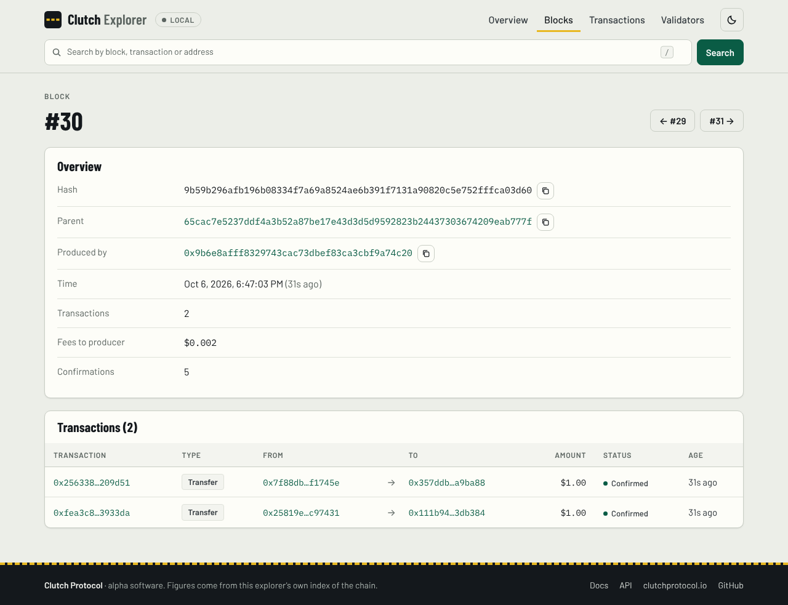The image size is (788, 605).
Task: Click the block hash value 9b59b296…
Action: [x=358, y=190]
